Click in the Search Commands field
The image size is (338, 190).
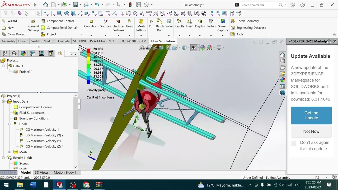[x=259, y=5]
